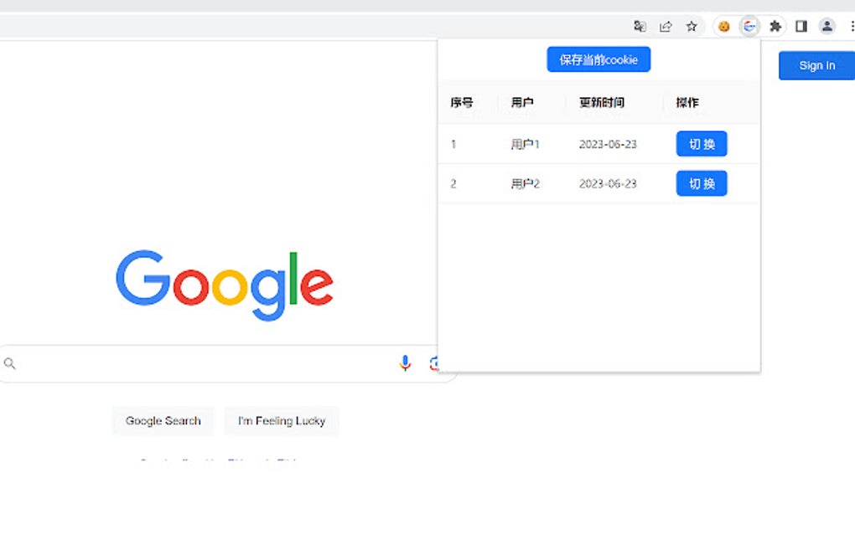Click 切换 for 用户2

701,183
